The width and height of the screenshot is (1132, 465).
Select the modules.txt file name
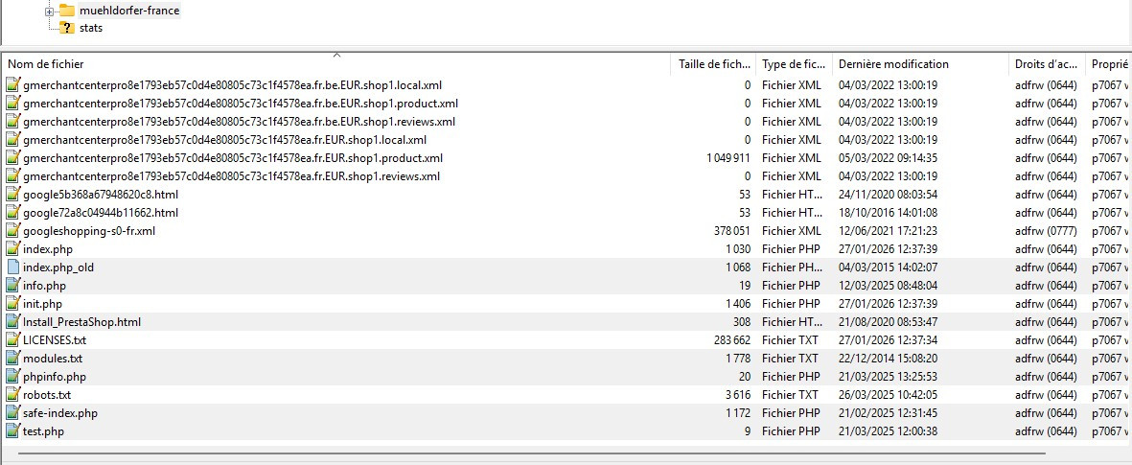tap(53, 359)
